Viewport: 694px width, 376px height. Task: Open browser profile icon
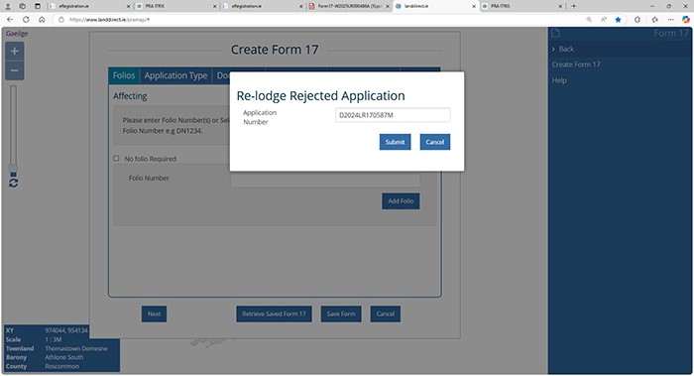[8, 6]
